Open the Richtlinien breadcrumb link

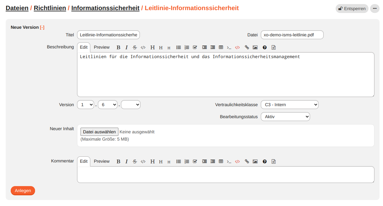(50, 8)
